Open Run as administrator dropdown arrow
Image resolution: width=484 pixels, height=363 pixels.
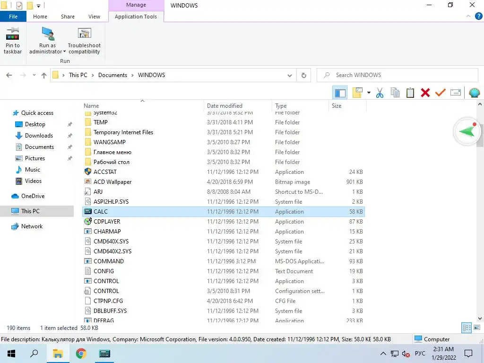(x=64, y=52)
